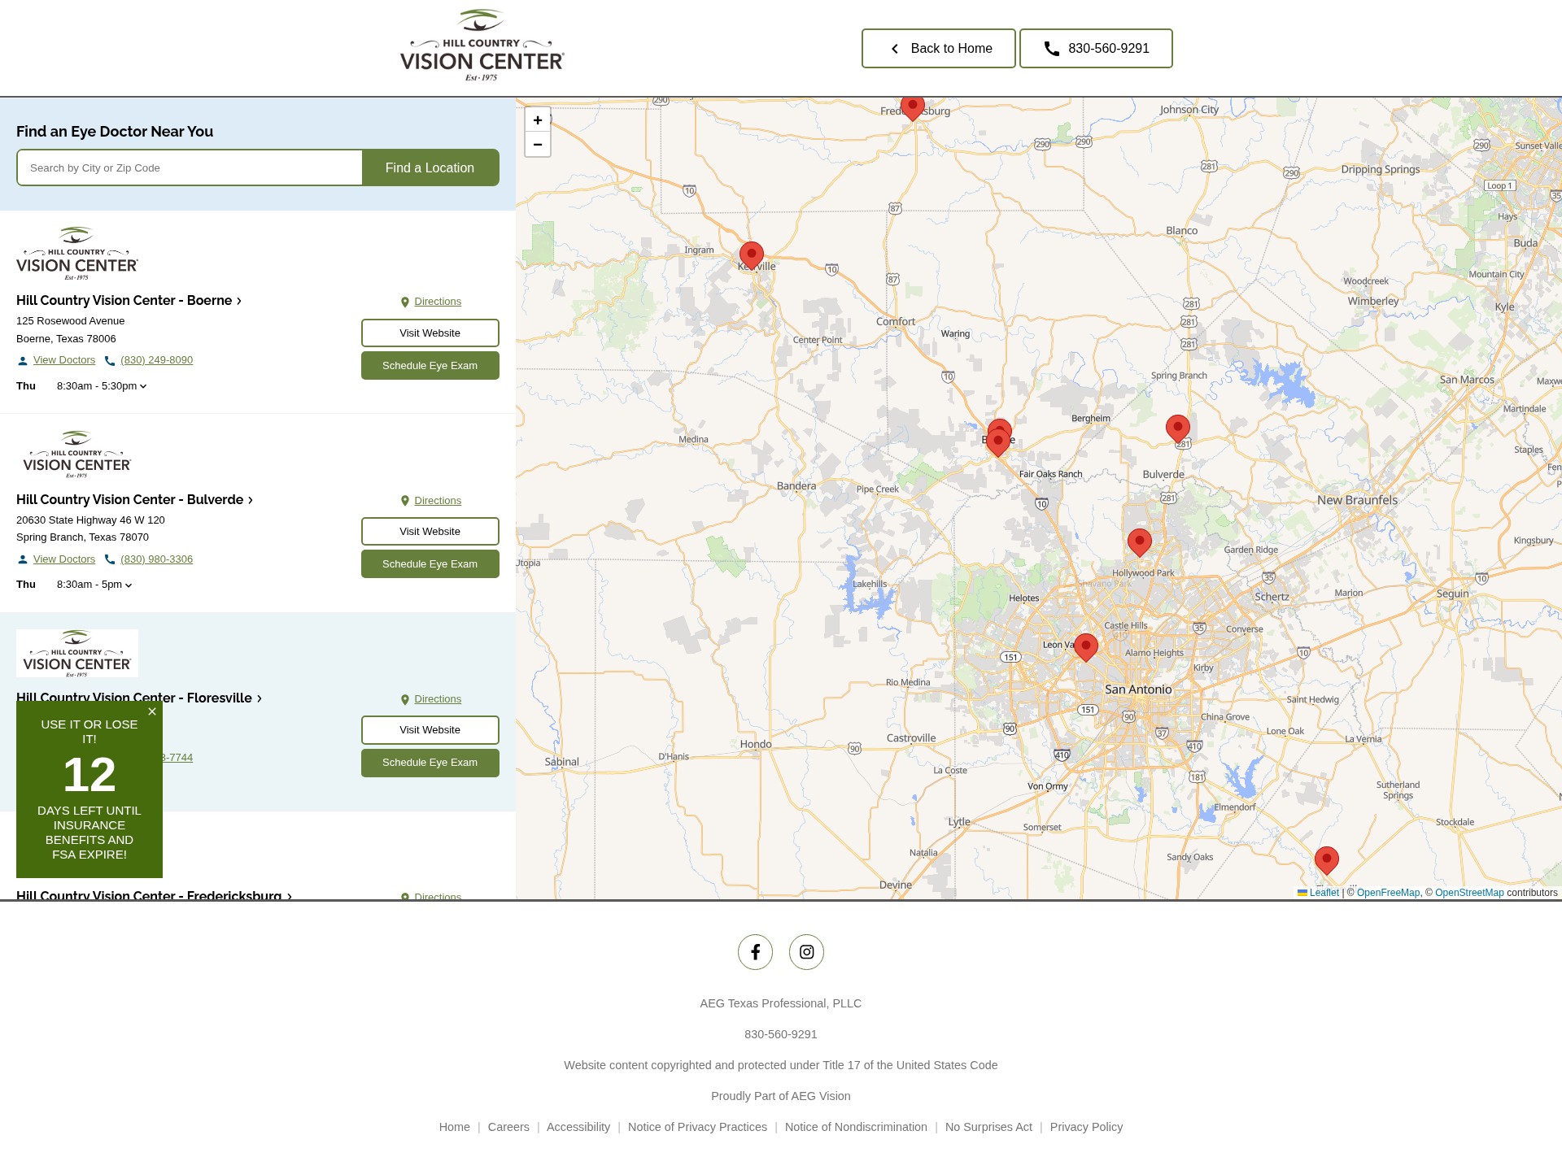Open the No Surprises Act link

(x=988, y=1127)
